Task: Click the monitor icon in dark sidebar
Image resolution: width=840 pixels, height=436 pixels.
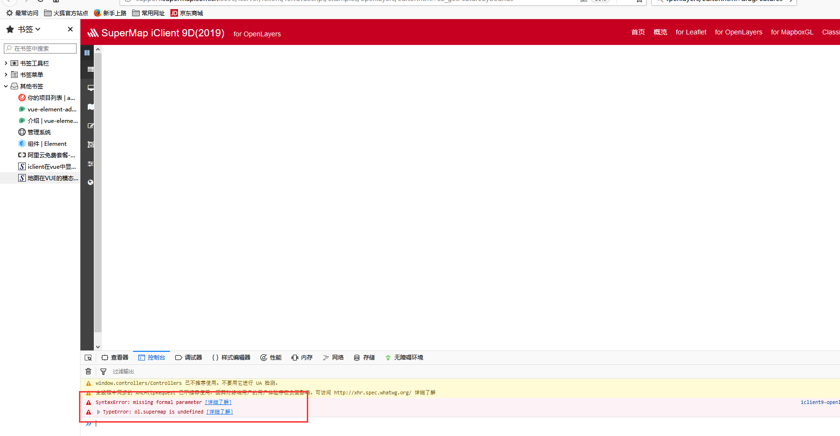Action: point(90,88)
